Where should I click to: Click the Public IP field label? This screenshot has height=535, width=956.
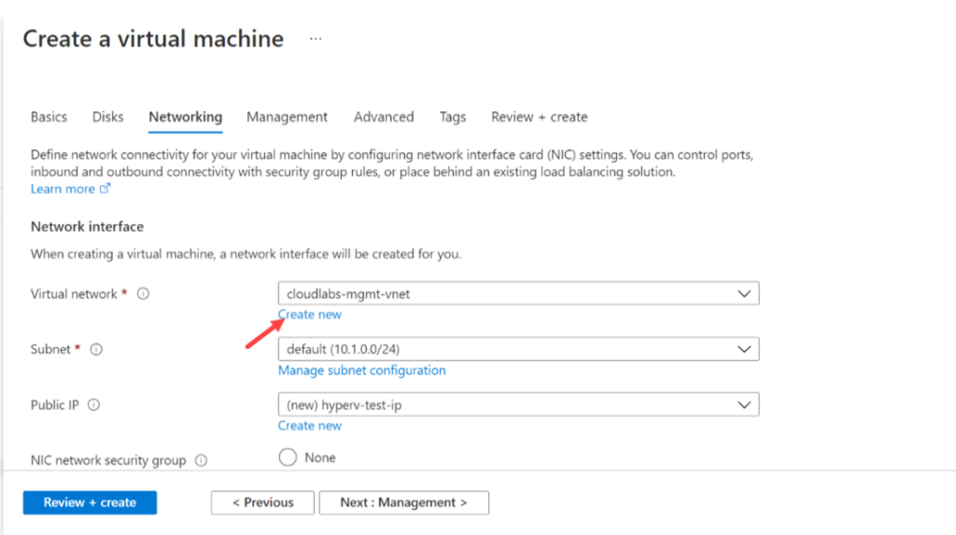point(55,405)
